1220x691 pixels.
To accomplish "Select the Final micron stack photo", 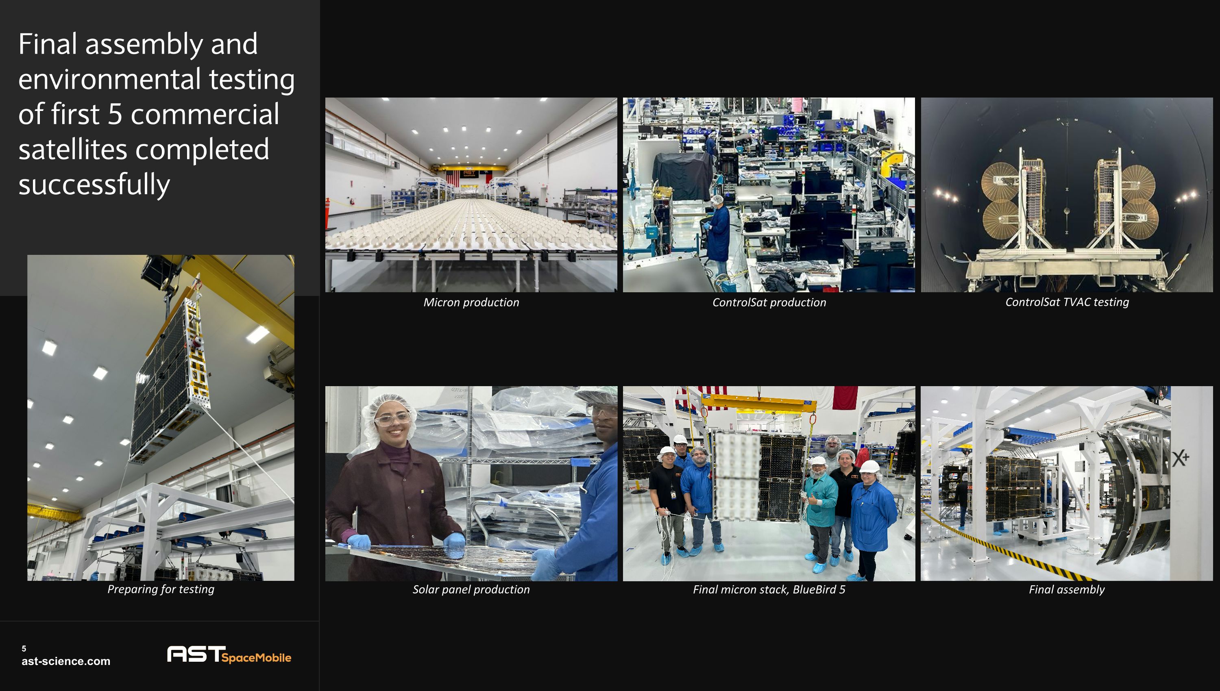I will (769, 483).
